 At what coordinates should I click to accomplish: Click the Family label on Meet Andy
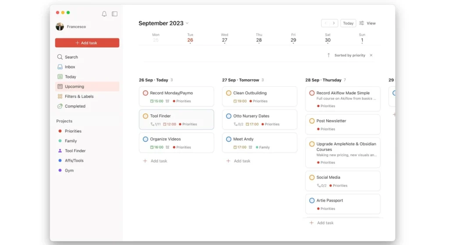pos(263,147)
